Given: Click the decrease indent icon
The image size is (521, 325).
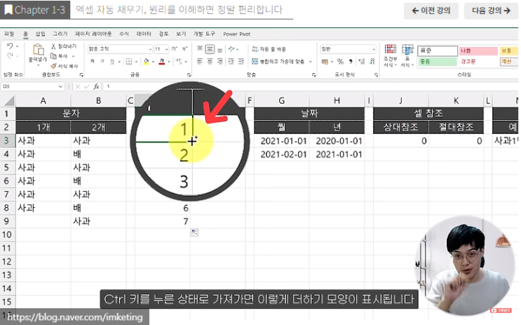Looking at the screenshot, I should 231,62.
